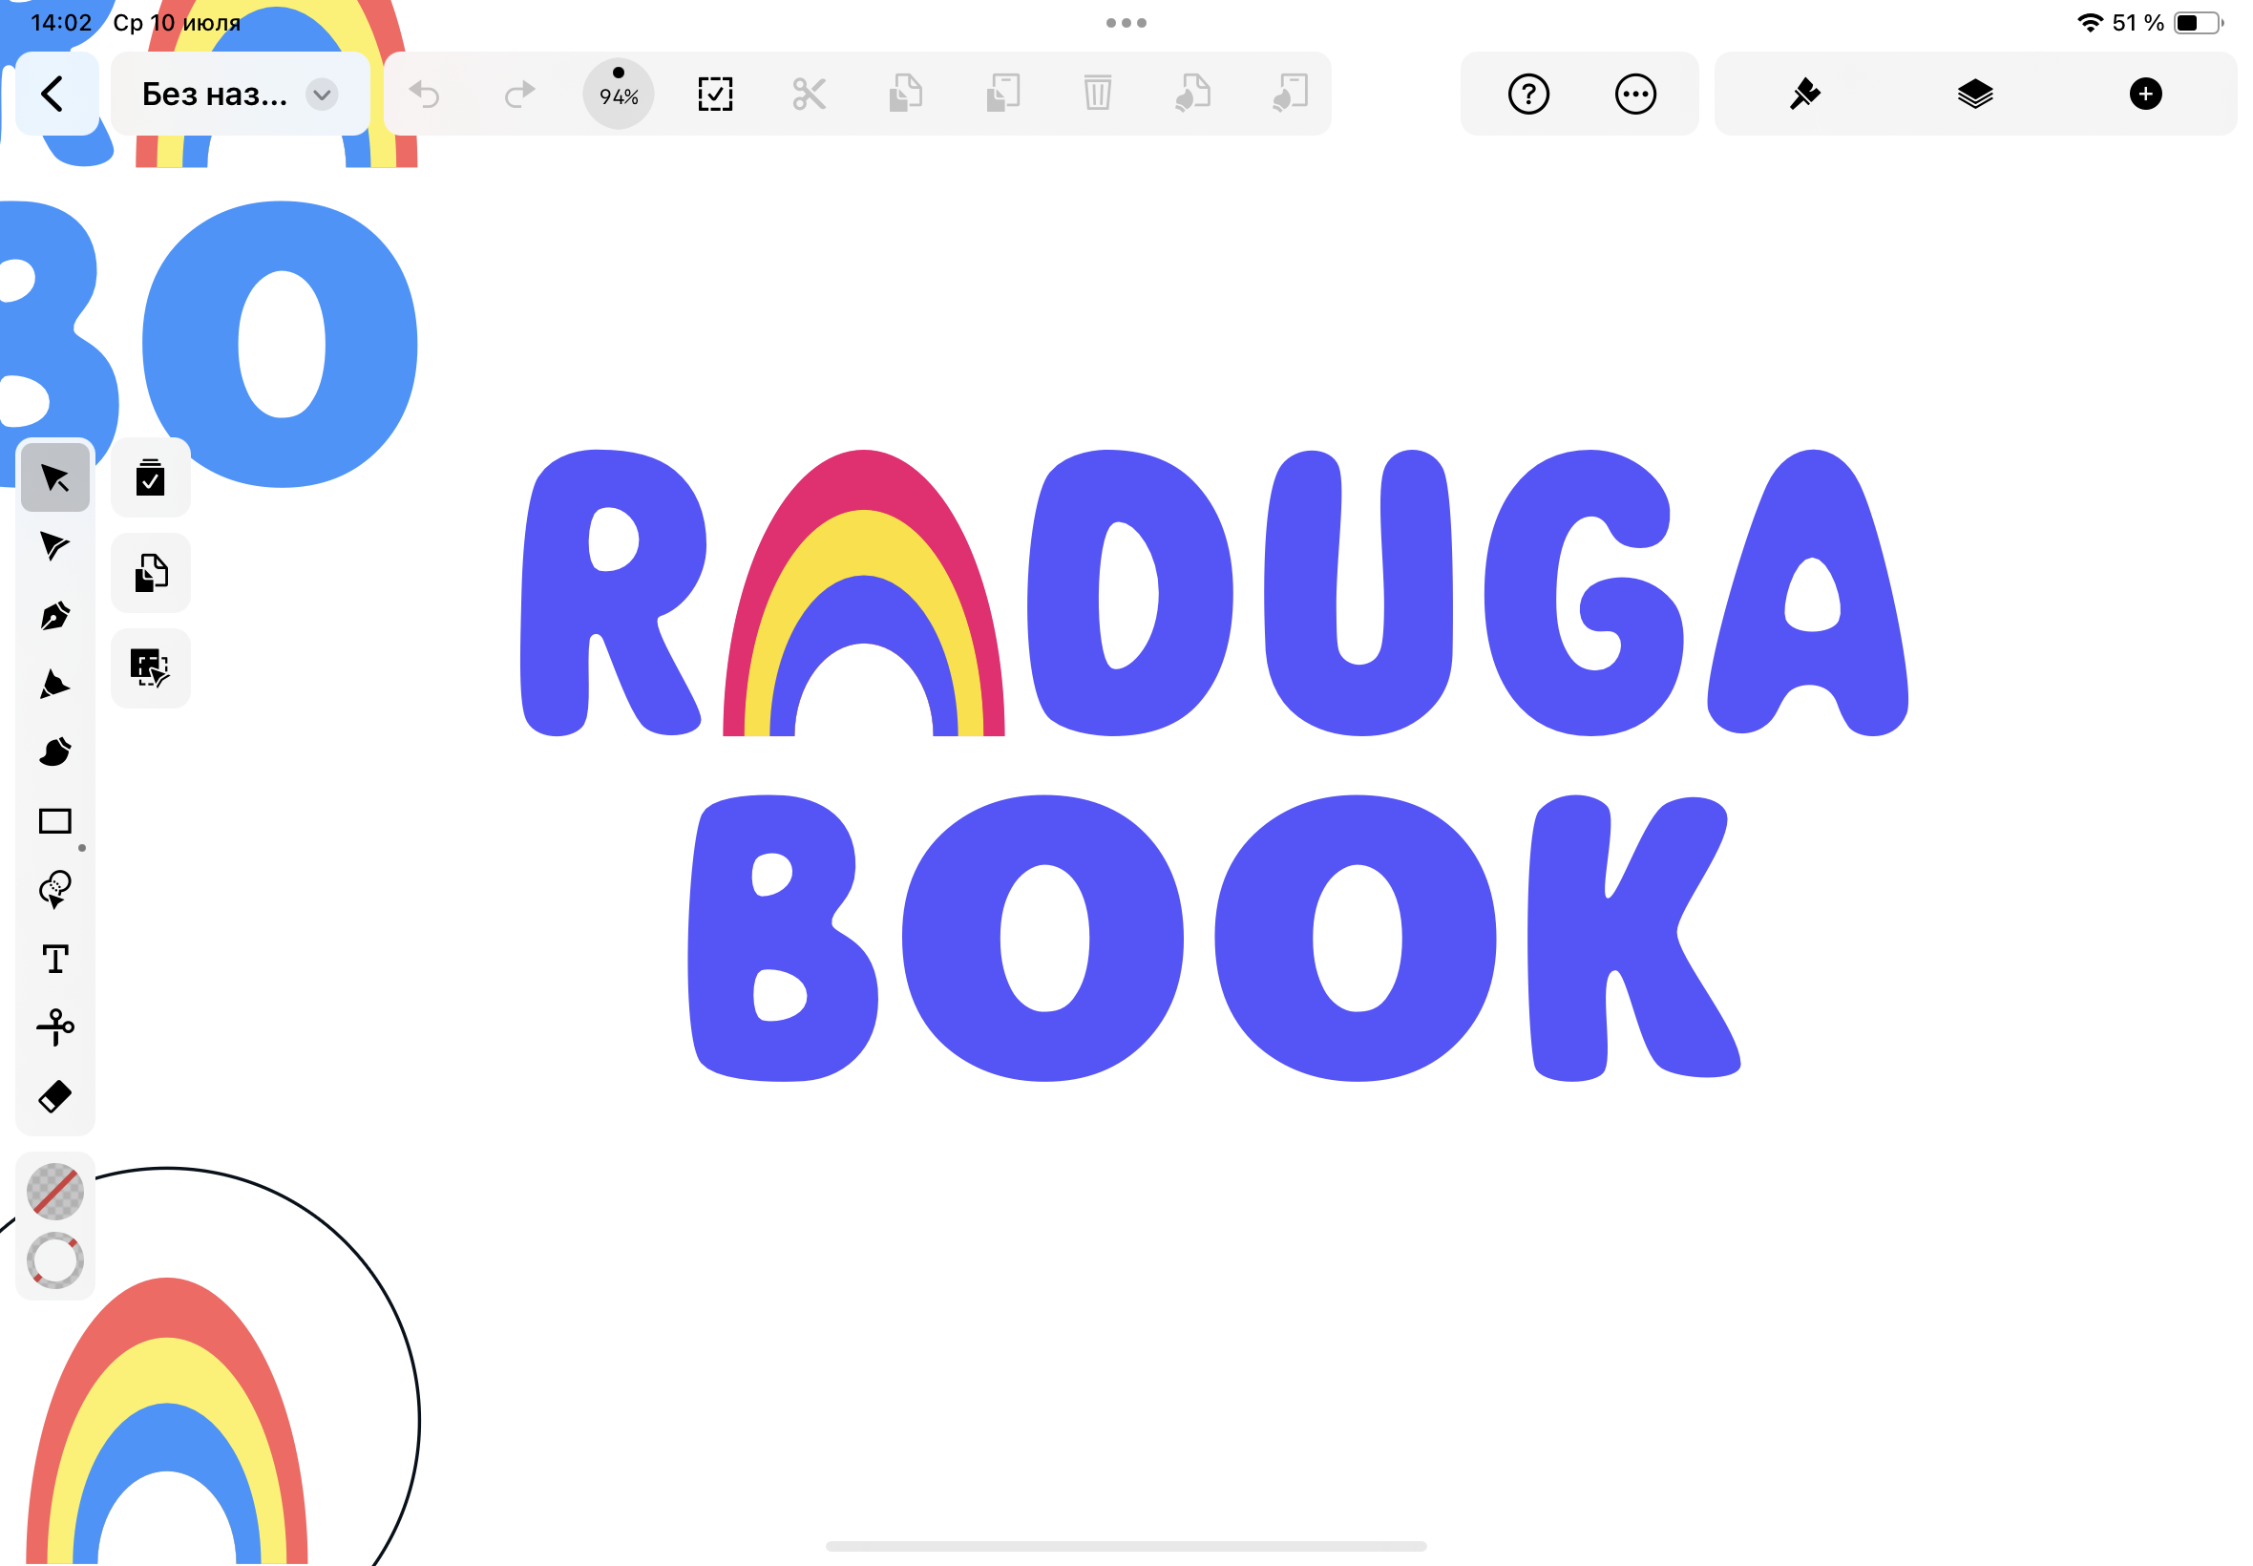Select the Scissors cut-path tool
The width and height of the screenshot is (2253, 1566).
[x=55, y=1027]
